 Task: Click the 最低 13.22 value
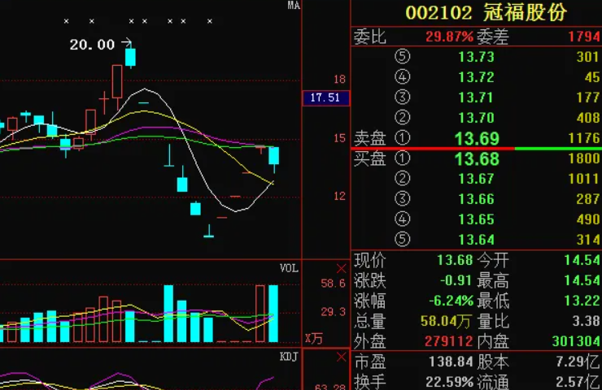(x=582, y=301)
